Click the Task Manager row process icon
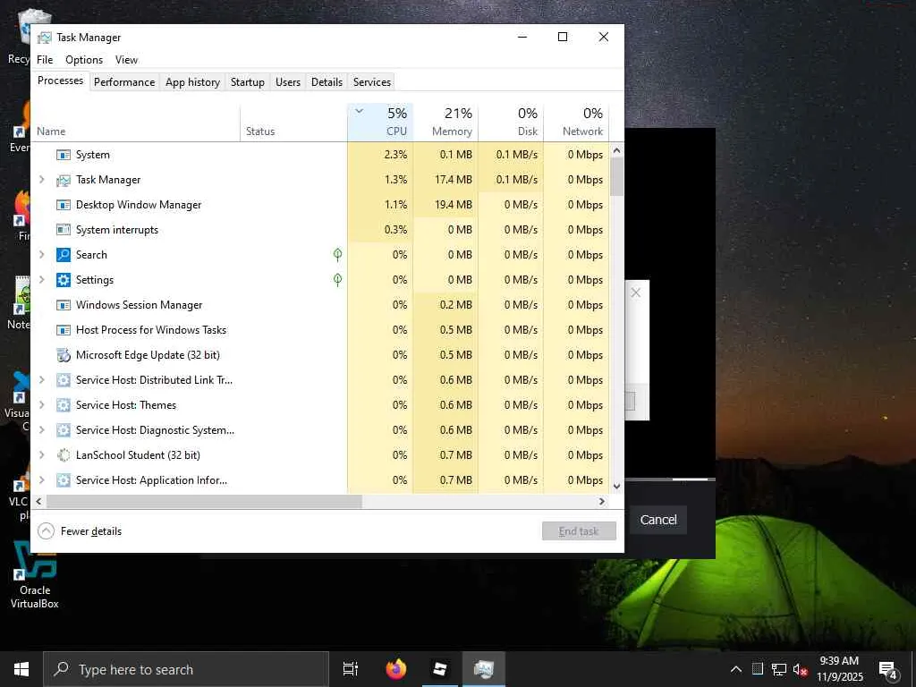Screen dimensions: 916x687 coord(64,180)
